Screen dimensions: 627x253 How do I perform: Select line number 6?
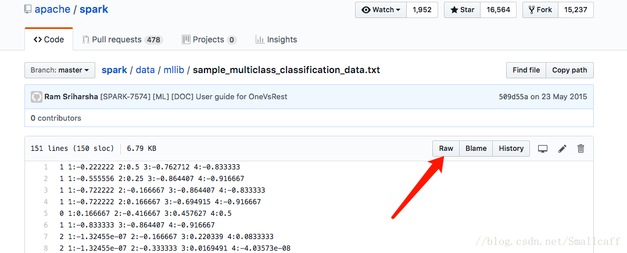(46, 225)
